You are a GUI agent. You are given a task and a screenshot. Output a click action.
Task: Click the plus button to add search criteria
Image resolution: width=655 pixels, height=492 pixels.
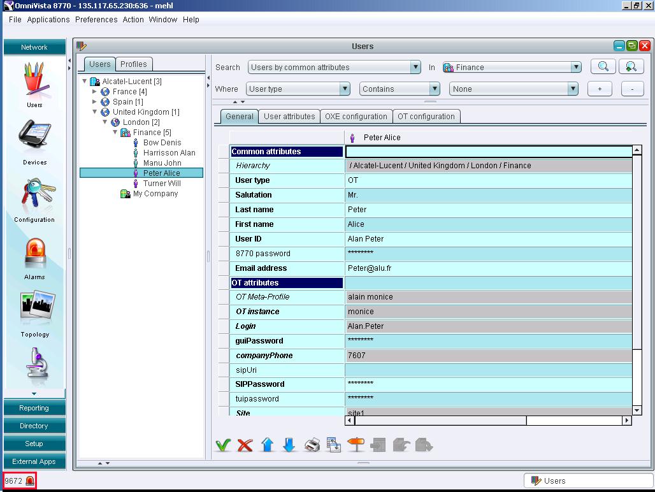coord(599,89)
